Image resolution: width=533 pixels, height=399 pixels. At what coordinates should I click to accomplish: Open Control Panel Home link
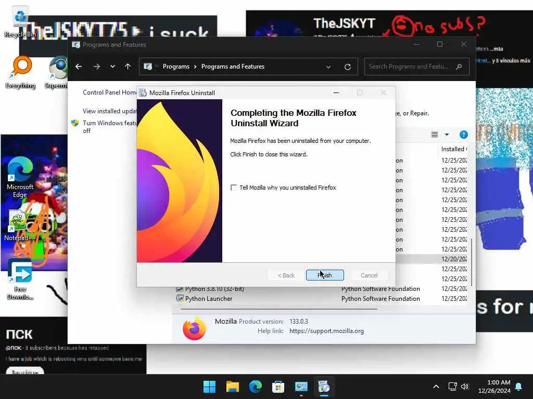[x=109, y=92]
